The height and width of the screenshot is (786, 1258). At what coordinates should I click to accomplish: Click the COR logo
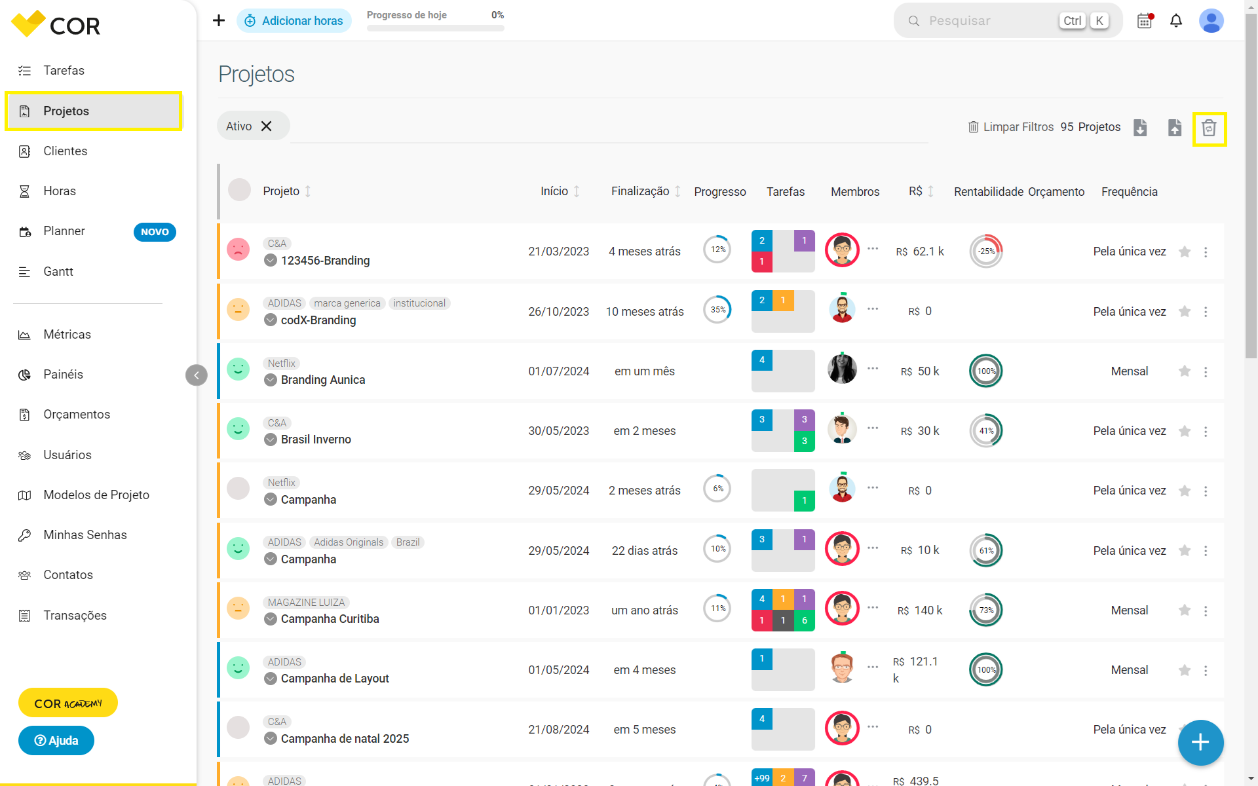(56, 24)
